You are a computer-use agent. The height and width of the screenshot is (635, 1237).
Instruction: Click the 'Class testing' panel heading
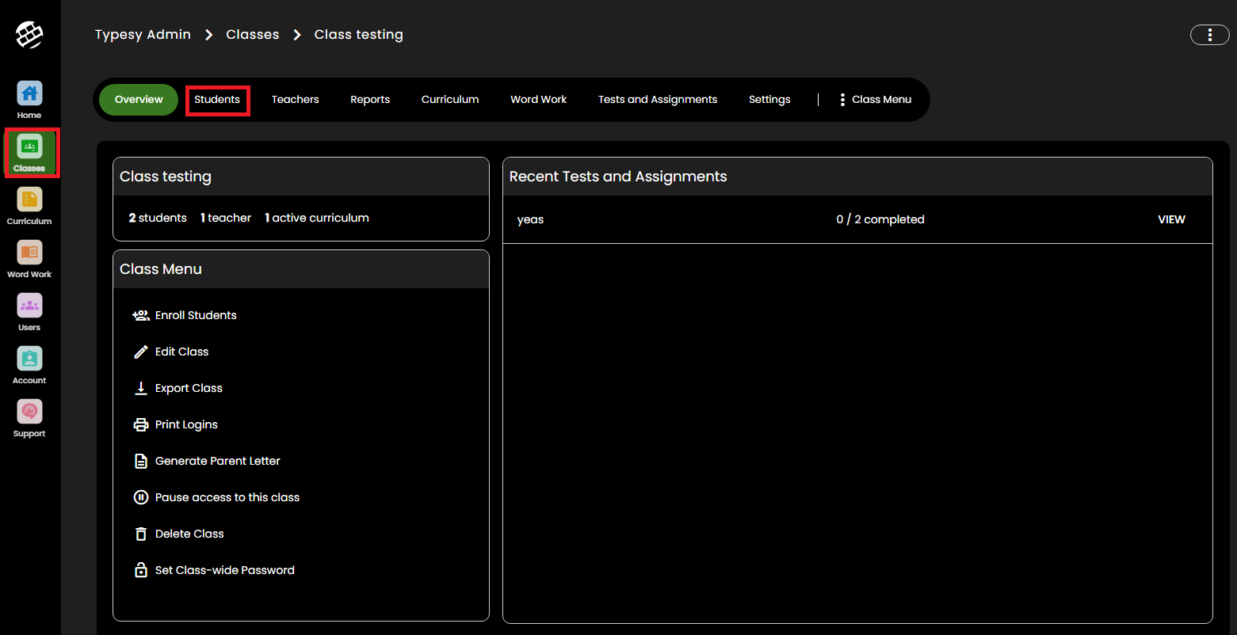coord(166,177)
